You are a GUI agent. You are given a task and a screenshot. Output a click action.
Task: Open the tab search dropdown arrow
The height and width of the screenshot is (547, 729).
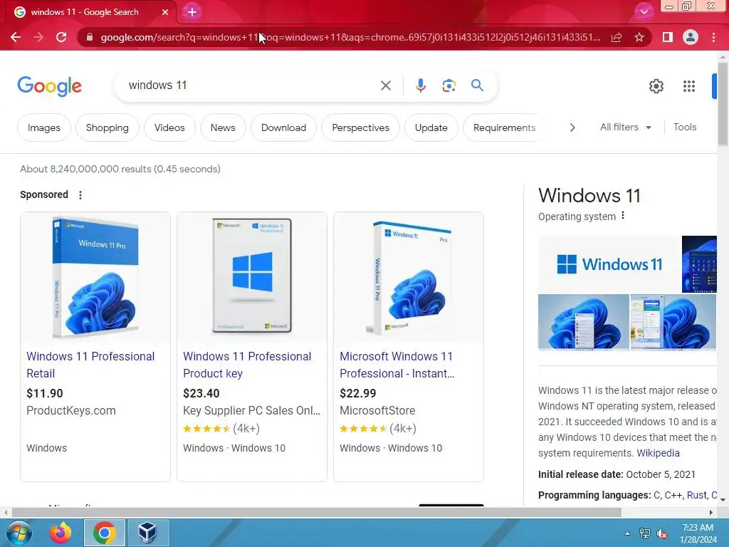(644, 11)
